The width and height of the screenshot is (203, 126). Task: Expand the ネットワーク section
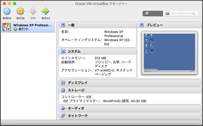click(130, 116)
